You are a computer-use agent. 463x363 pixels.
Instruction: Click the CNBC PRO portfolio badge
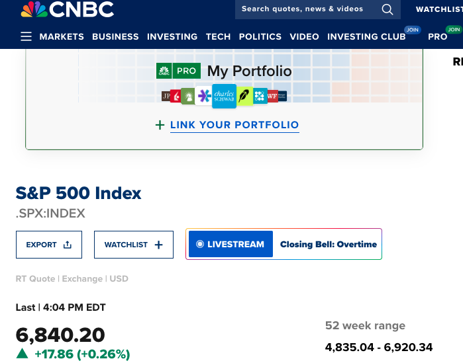click(178, 71)
